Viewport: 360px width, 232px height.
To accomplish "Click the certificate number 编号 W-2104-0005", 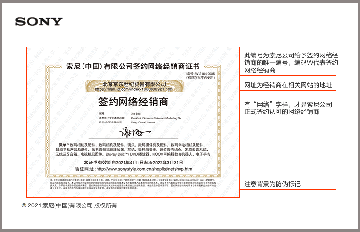I will pyautogui.click(x=200, y=74).
